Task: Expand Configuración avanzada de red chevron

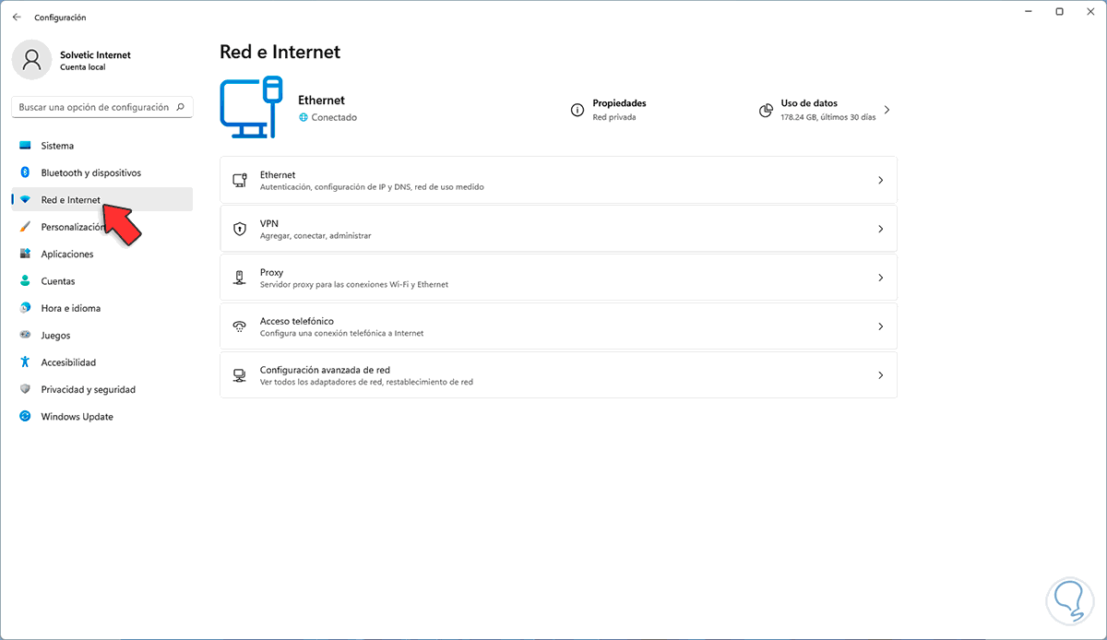Action: point(880,375)
